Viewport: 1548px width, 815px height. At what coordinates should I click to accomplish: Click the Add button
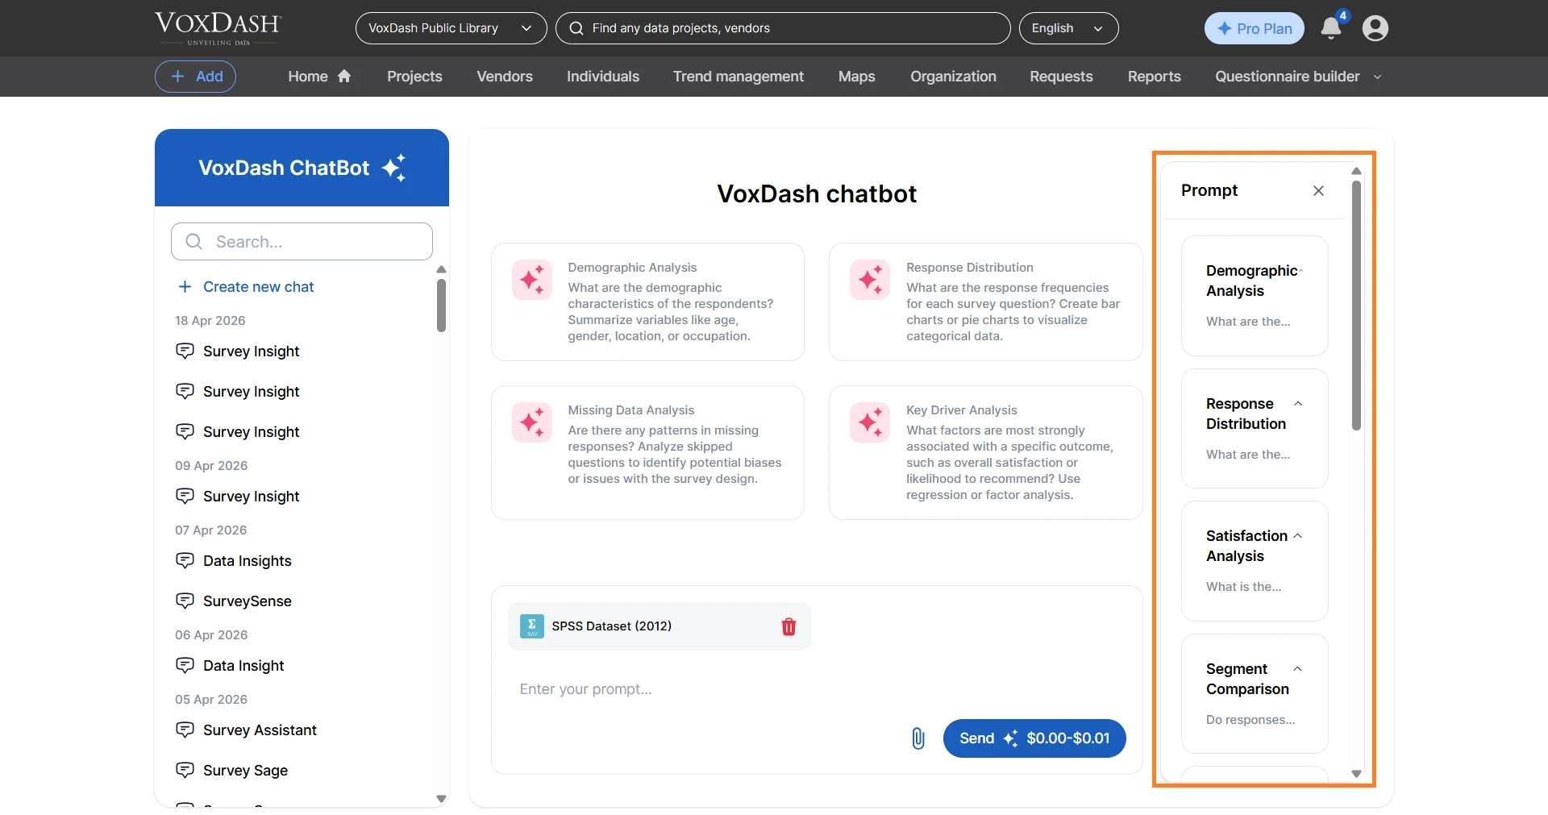click(195, 77)
